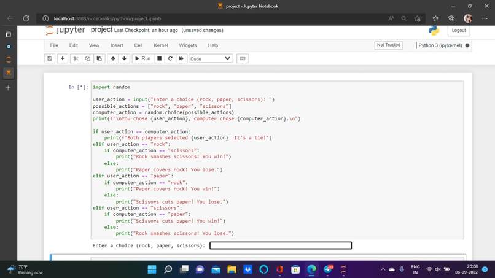
Task: Open the Windows Start menu
Action: point(152,269)
